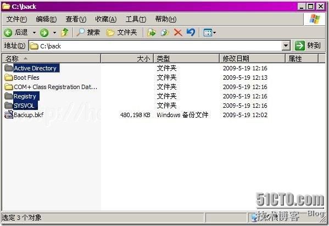Open the 工具(T) menu
Image resolution: width=329 pixels, height=226 pixels.
click(x=136, y=19)
